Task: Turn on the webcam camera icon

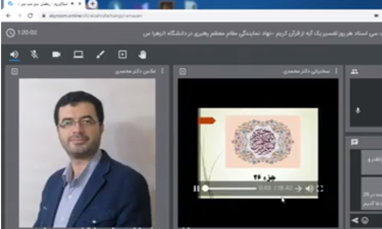Action: [x=56, y=54]
